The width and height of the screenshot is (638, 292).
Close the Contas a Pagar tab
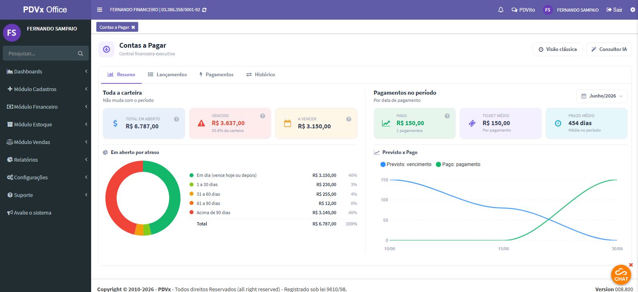click(x=133, y=27)
